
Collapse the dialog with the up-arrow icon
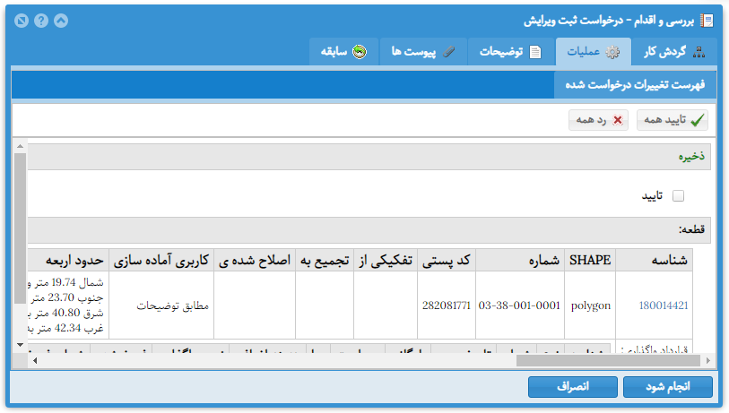(61, 21)
